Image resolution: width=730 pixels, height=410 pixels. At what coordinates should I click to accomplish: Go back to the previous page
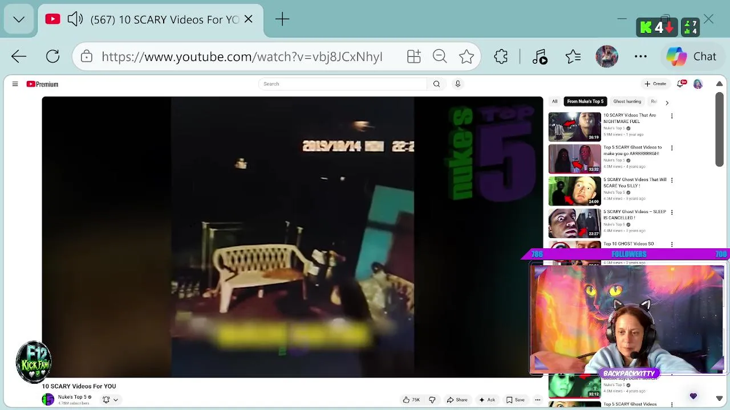[19, 56]
